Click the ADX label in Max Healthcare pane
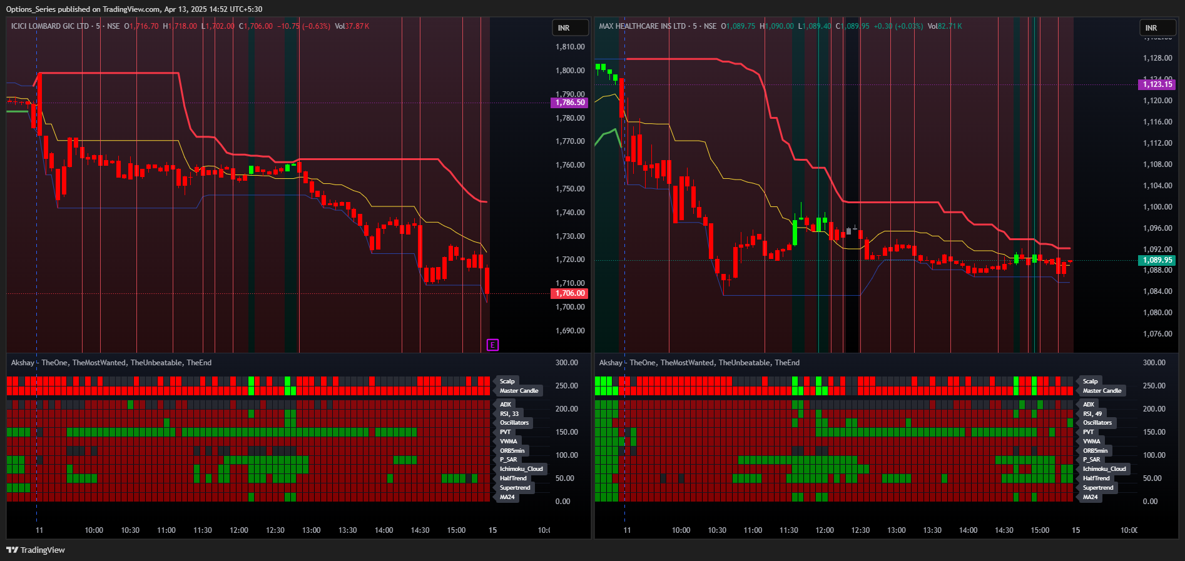 (x=1089, y=405)
